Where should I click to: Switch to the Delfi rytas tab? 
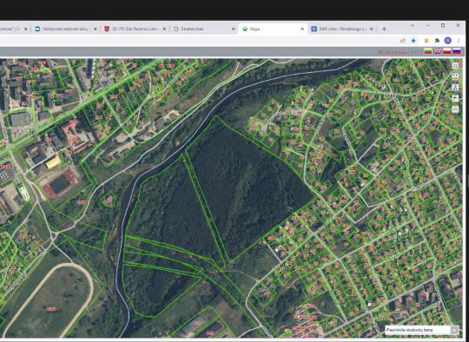click(x=342, y=29)
